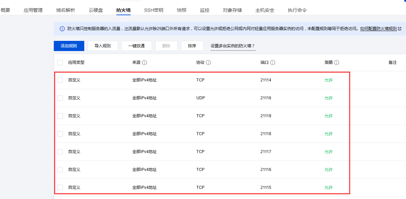Open the 监控 tab
This screenshot has width=406, height=199.
205,10
